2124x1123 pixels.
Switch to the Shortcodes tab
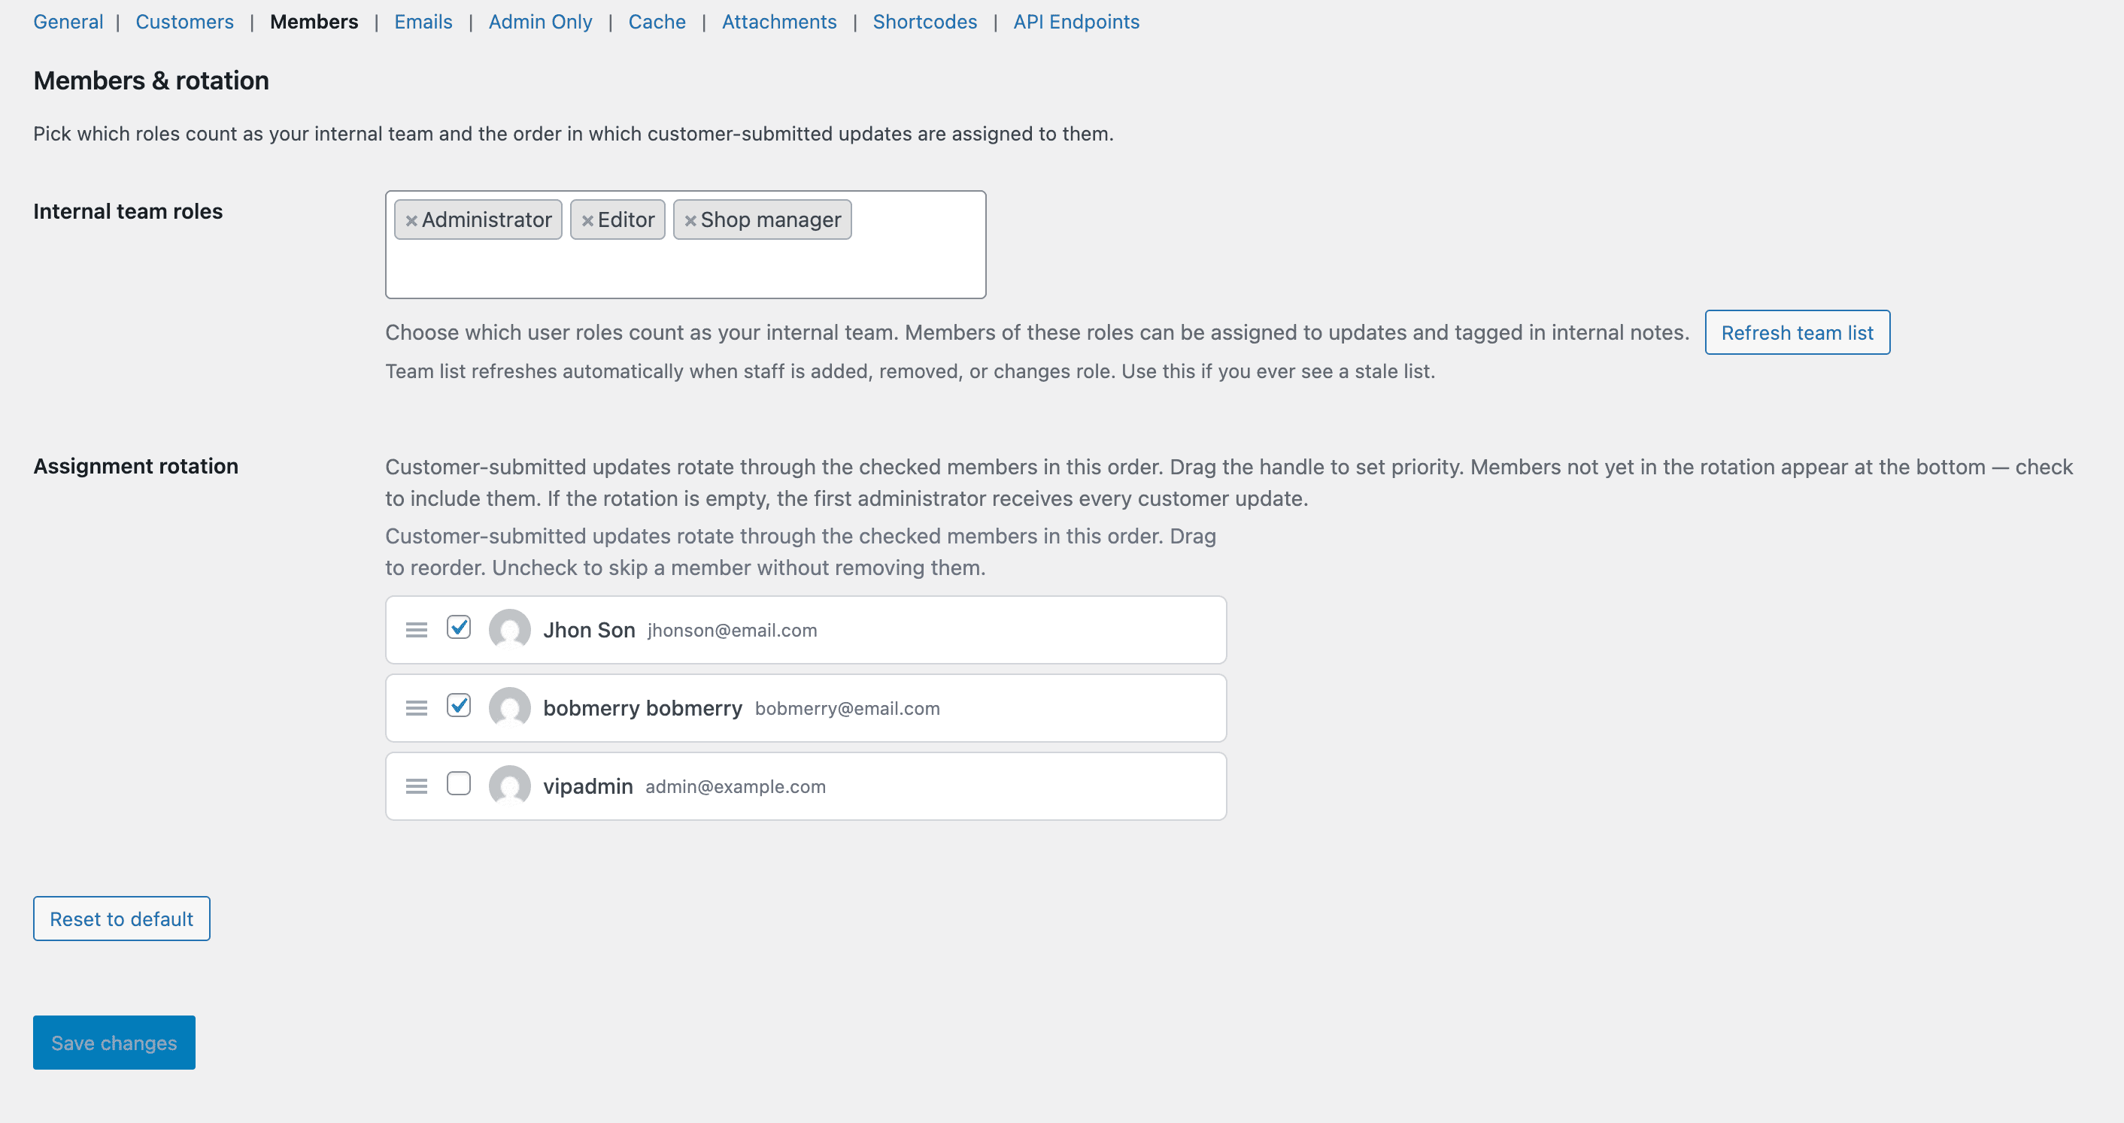pos(925,21)
